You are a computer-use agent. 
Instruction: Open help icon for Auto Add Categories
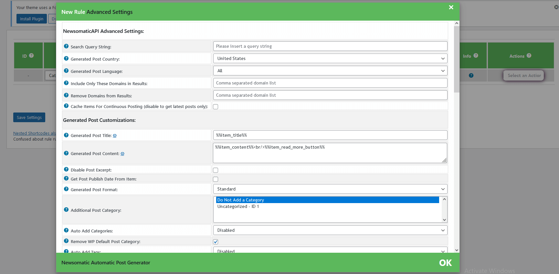pyautogui.click(x=66, y=230)
